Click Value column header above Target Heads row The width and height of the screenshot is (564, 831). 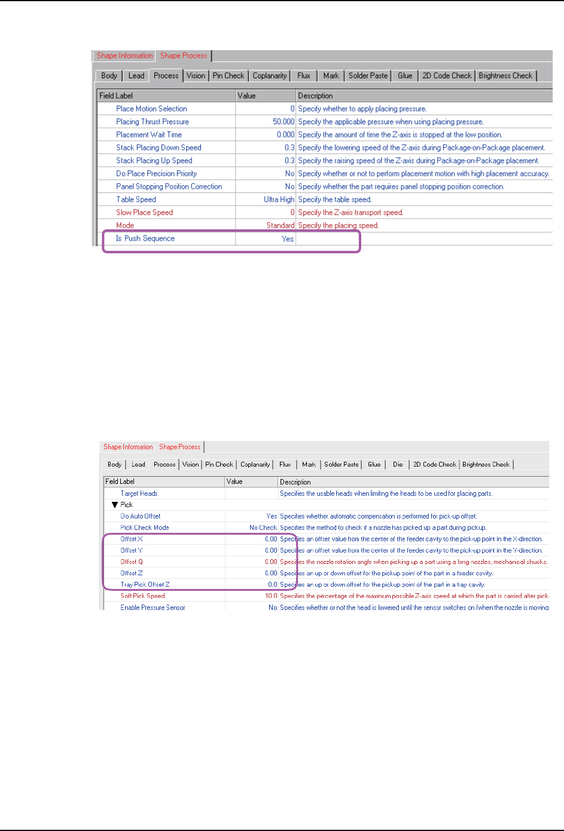(x=251, y=482)
